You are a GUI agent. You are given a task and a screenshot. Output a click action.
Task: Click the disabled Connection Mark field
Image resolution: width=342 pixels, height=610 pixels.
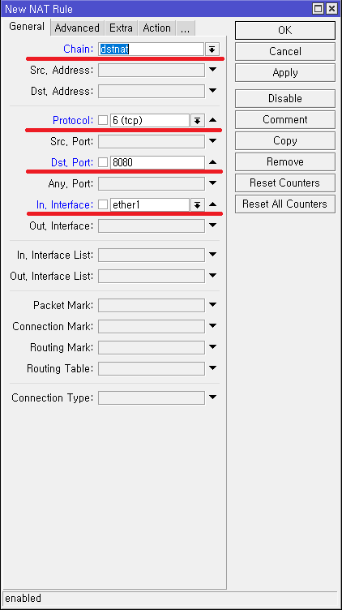point(152,326)
